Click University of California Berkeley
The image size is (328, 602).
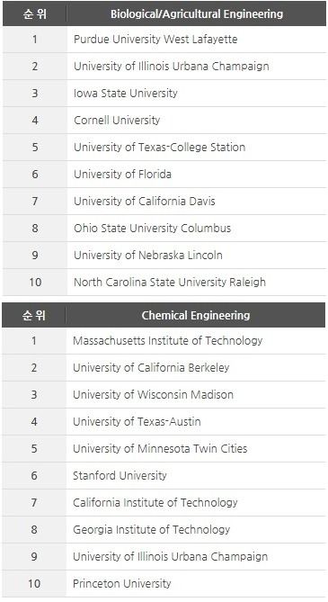[x=151, y=368]
